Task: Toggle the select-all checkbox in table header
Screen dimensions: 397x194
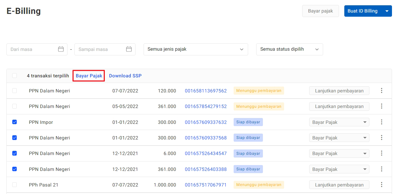Action: [14, 76]
